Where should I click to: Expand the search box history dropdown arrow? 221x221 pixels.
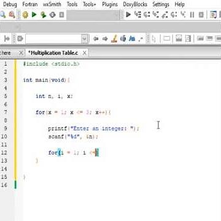[85, 39]
